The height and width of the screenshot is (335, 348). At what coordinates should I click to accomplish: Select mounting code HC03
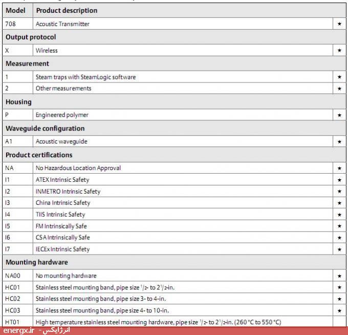click(13, 310)
